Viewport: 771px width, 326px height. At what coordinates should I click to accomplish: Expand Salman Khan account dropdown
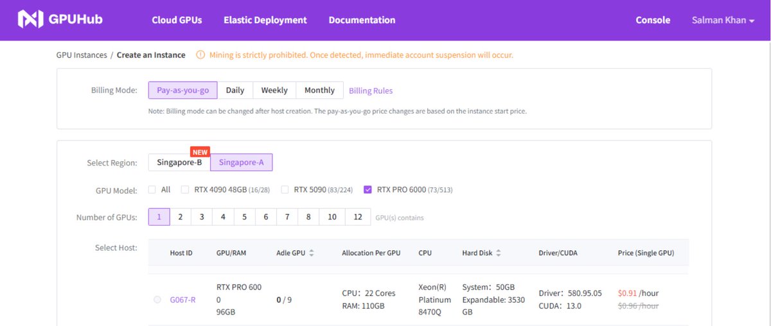click(723, 20)
